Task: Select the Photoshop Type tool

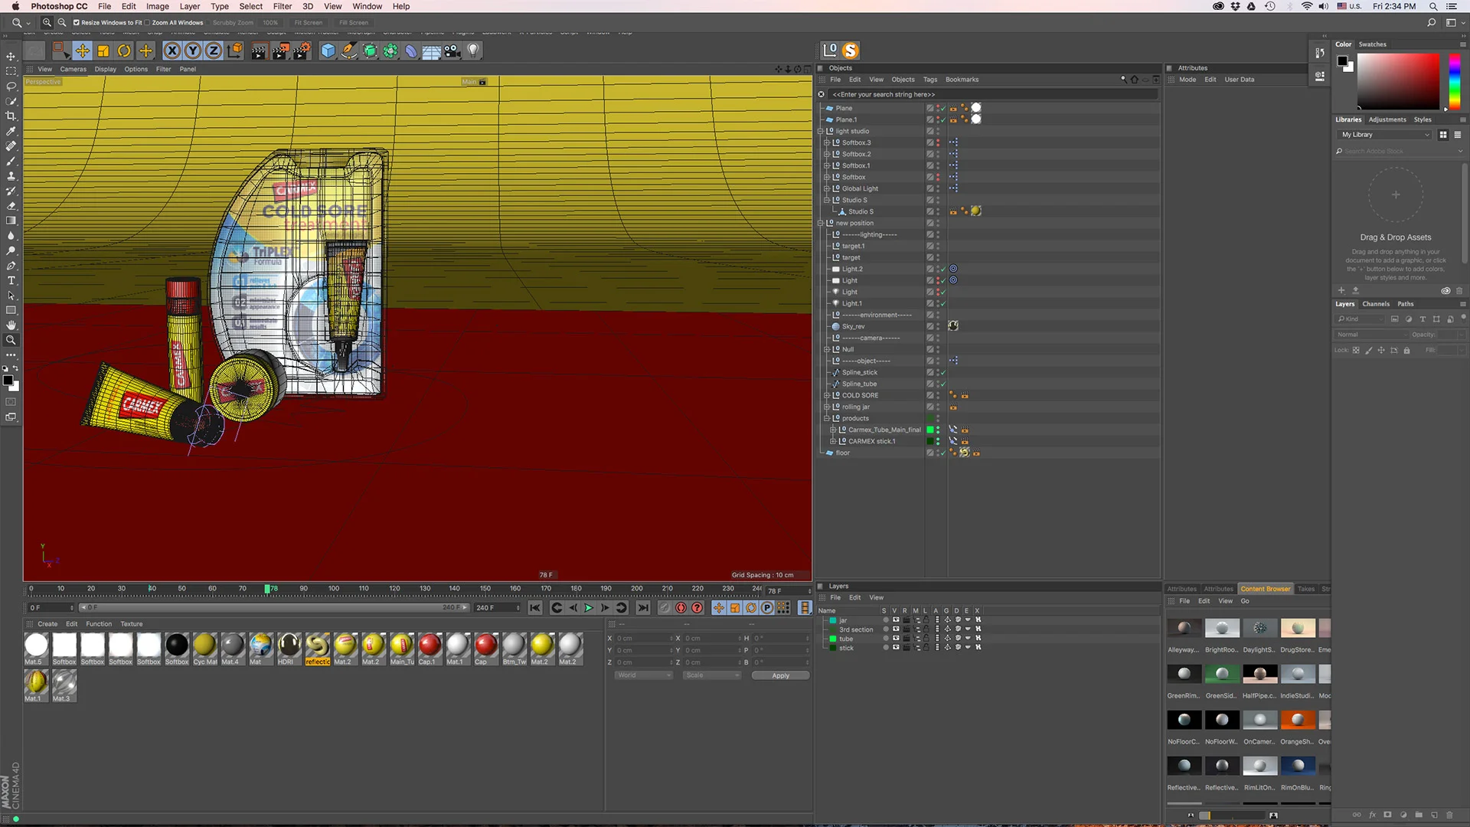Action: 11,281
